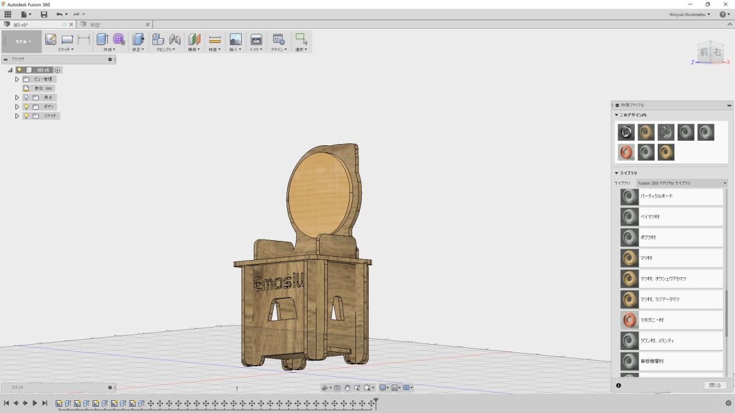Screen dimensions: 735x413
Task: Click the Measure inspect icon
Action: pyautogui.click(x=214, y=40)
